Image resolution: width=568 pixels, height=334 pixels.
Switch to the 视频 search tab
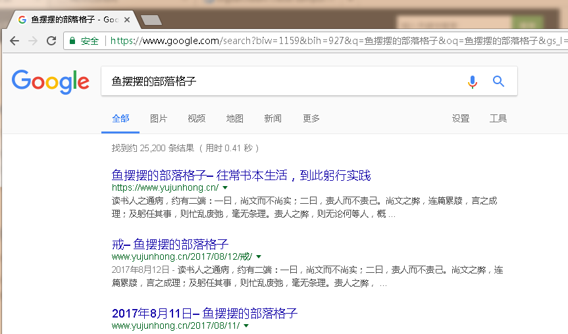pos(196,118)
